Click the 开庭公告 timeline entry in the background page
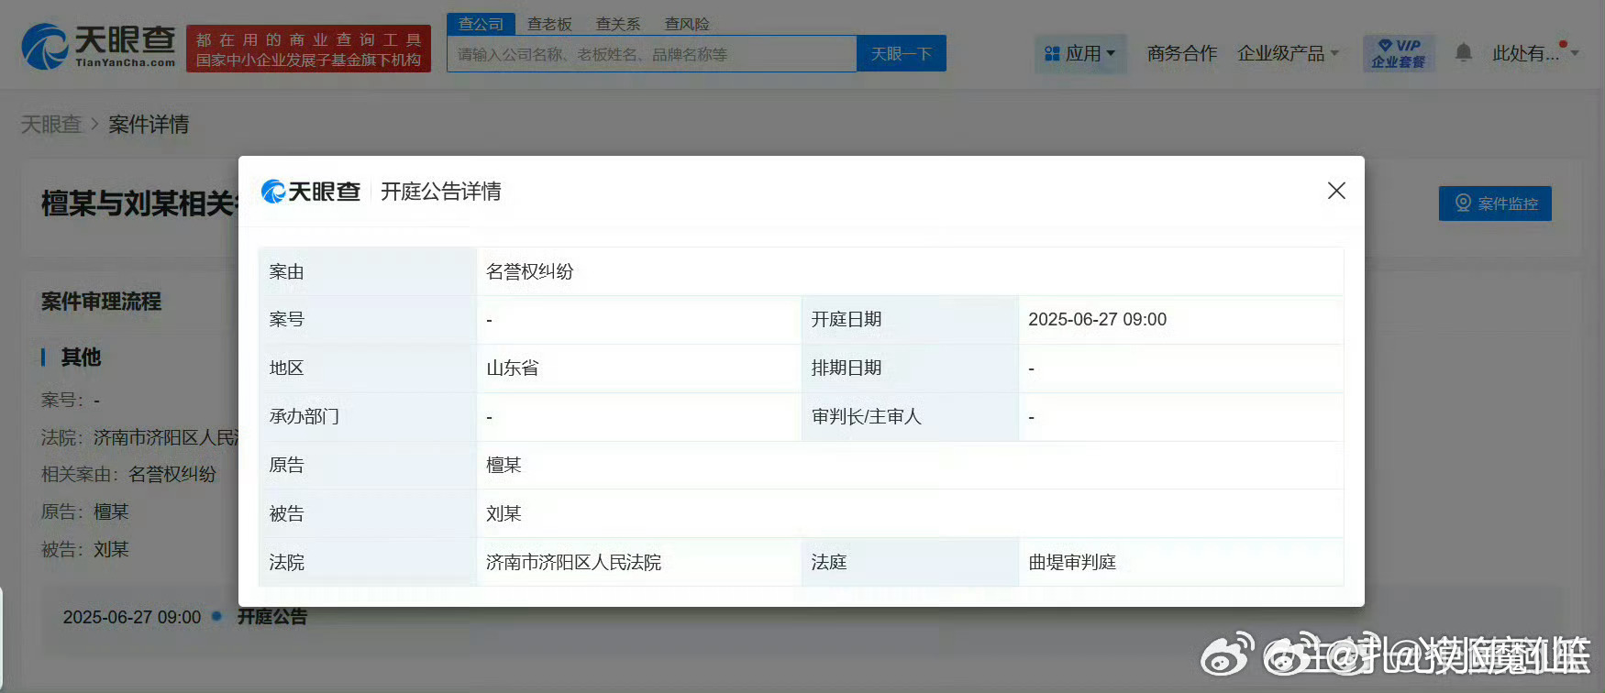Viewport: 1605px width, 693px height. (x=272, y=617)
